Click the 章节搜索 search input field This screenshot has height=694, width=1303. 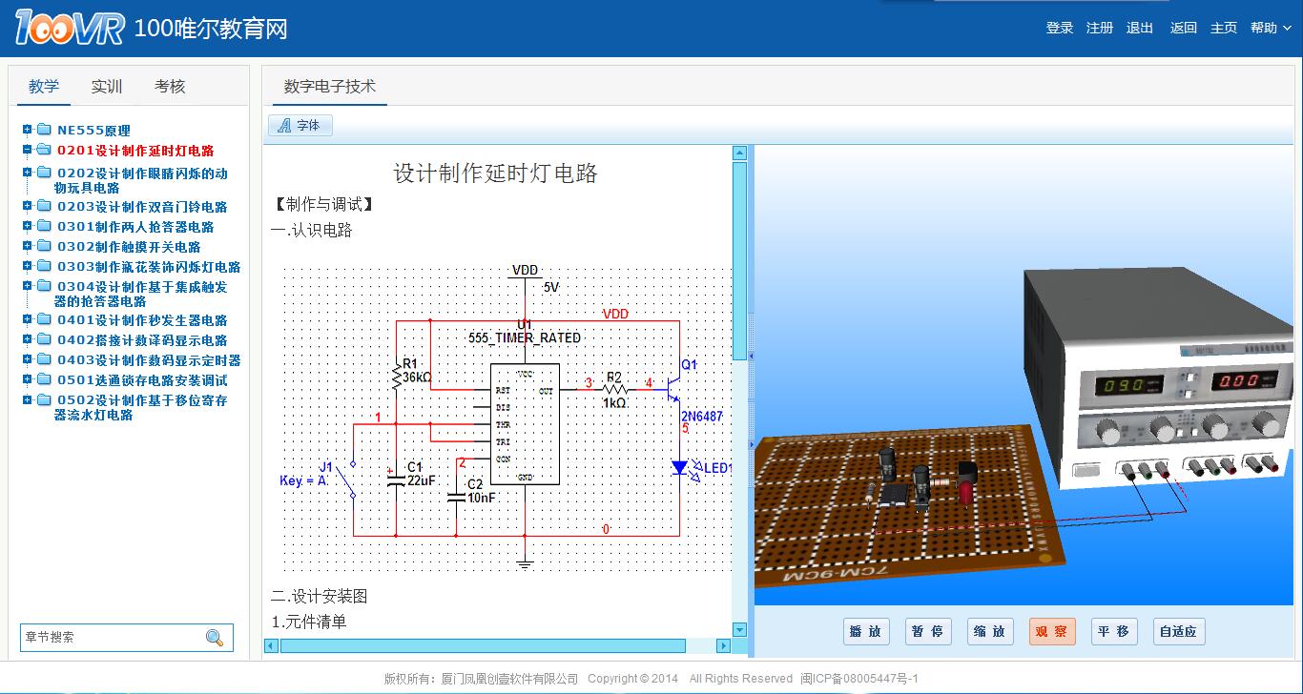(x=110, y=638)
